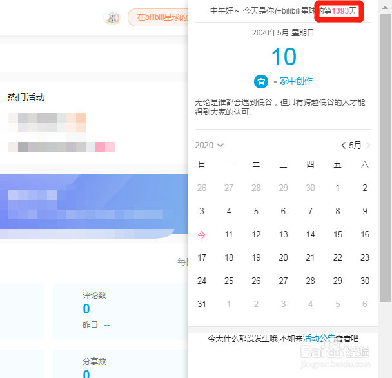Image resolution: width=392 pixels, height=378 pixels.
Task: Click the scrollbar up arrow
Action: coord(385,8)
